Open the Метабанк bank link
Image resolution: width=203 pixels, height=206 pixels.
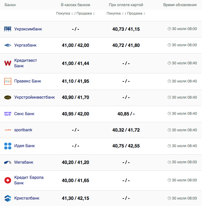coord(24,162)
